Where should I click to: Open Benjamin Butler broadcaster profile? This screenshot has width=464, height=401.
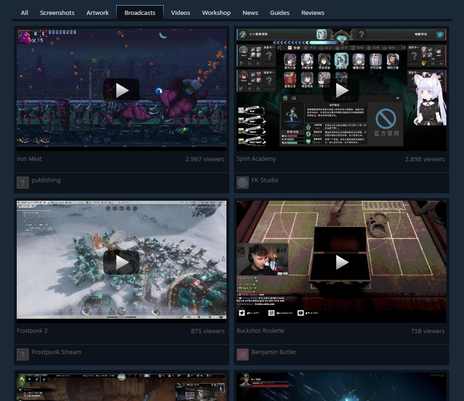tap(274, 352)
